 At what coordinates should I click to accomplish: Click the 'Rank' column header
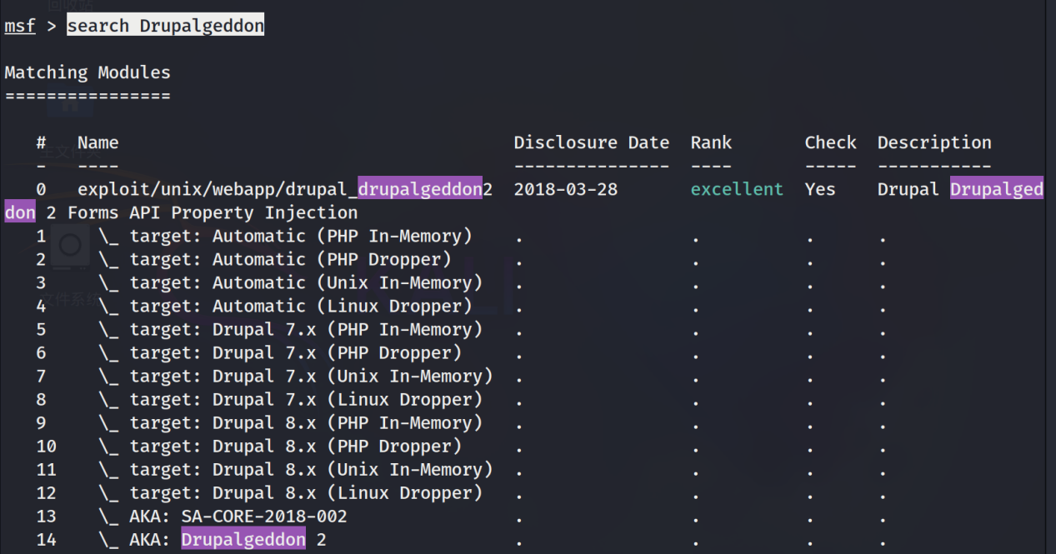tap(711, 142)
